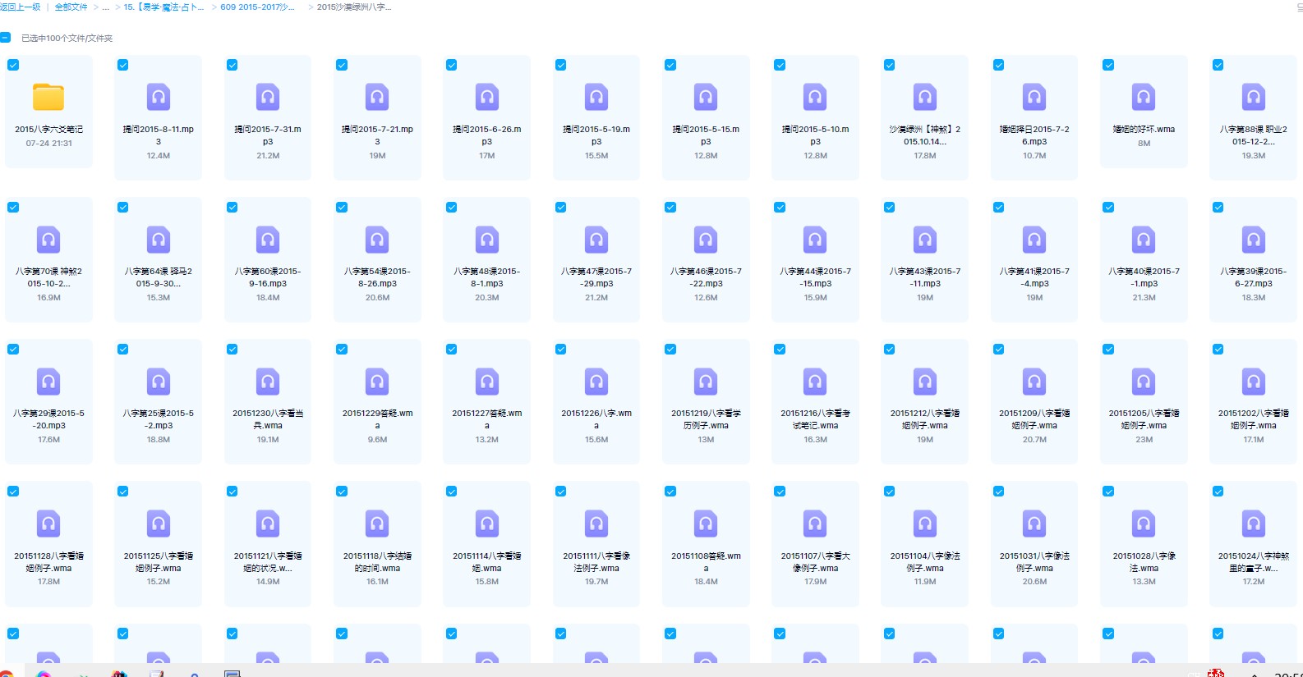Click file name 20151212八字看婚姻例子.wma
Viewport: 1303px width, 677px height.
point(925,419)
